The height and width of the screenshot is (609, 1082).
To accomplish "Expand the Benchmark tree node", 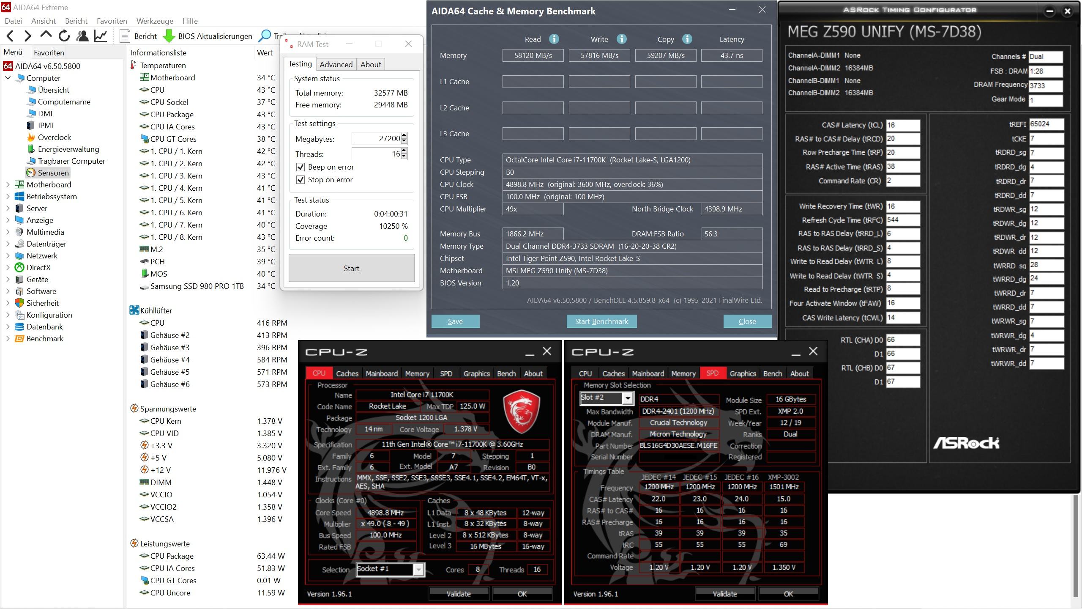I will [x=8, y=338].
